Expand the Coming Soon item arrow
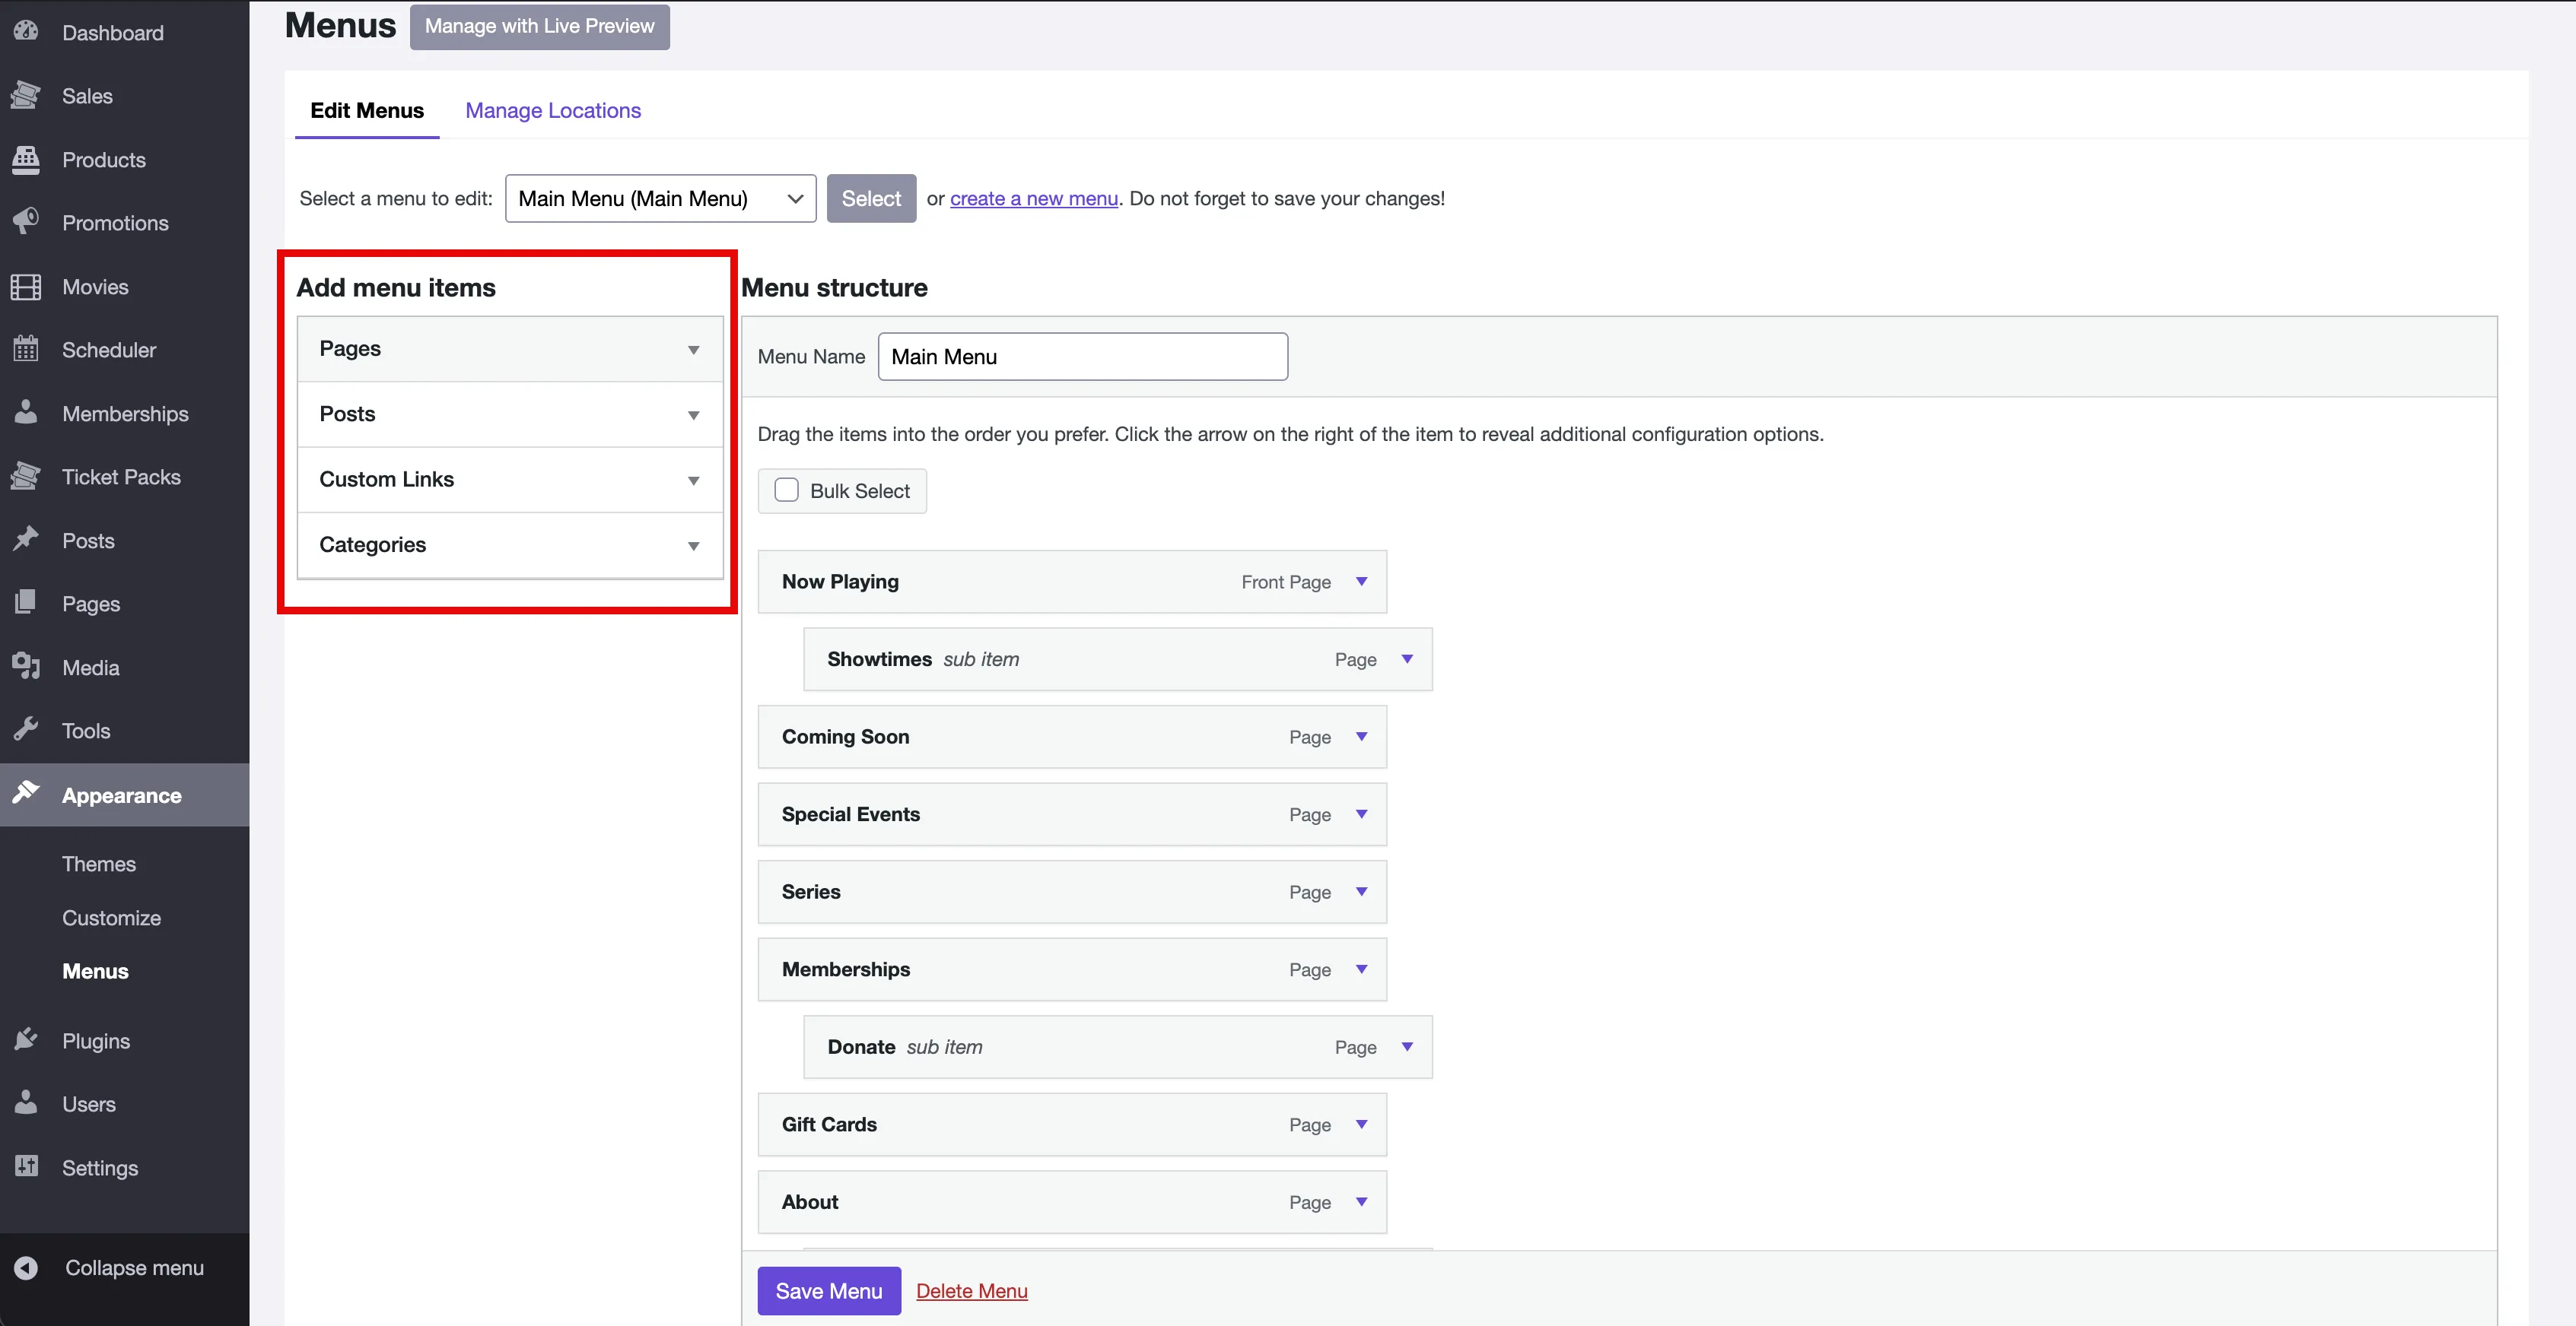Image resolution: width=2576 pixels, height=1326 pixels. point(1361,737)
